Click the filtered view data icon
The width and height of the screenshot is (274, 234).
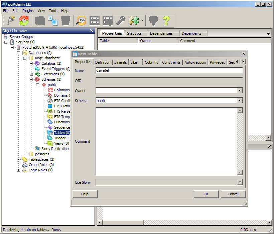tap(108, 21)
